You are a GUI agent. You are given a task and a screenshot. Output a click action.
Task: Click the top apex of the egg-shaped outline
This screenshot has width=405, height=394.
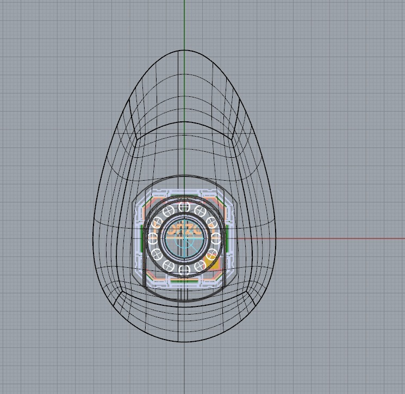click(184, 50)
